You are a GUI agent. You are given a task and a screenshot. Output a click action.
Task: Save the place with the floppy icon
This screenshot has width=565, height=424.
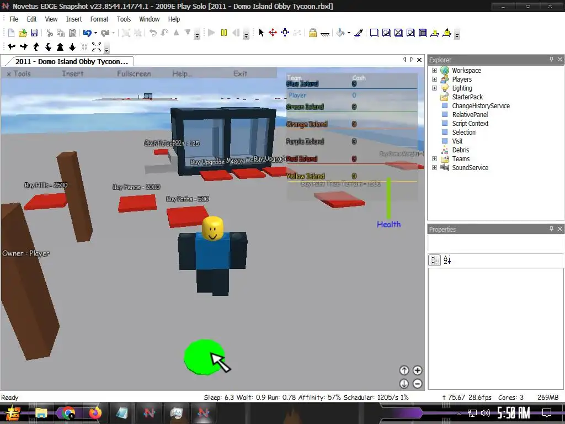click(x=34, y=33)
